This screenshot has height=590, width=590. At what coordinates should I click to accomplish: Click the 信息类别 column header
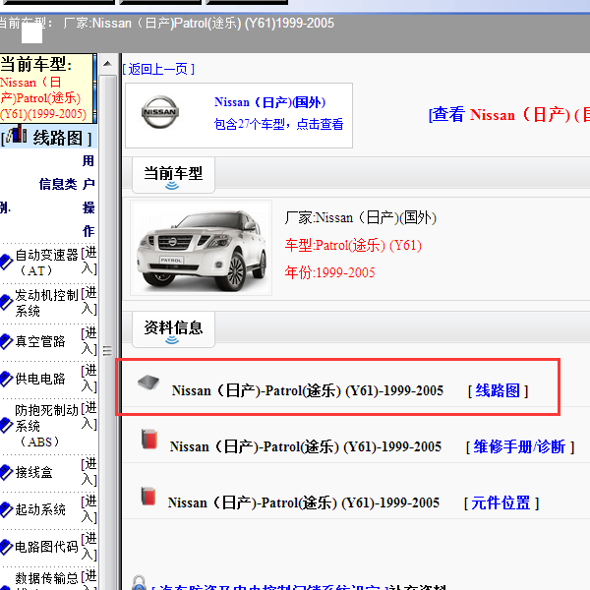pos(37,196)
